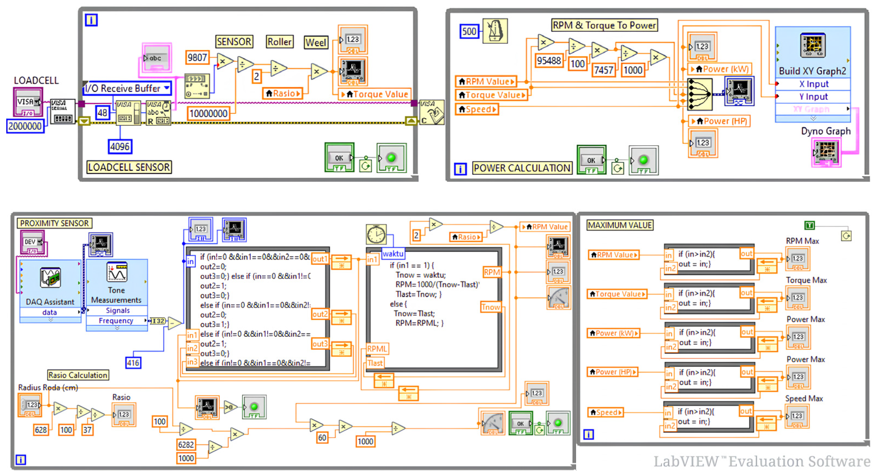Click the 2000000 baud rate constant field

click(x=25, y=126)
